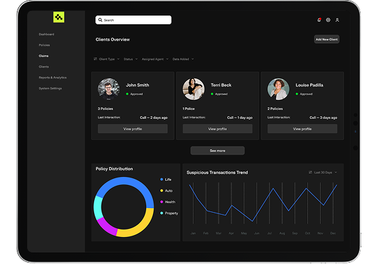This screenshot has height=264, width=379.
Task: Click the See more button
Action: pos(217,151)
